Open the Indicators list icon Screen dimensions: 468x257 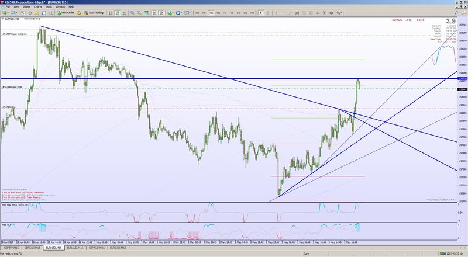tap(170, 13)
